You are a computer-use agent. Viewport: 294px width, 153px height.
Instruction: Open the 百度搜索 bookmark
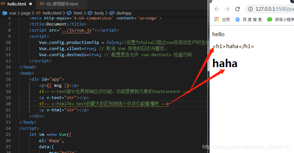tap(252, 20)
